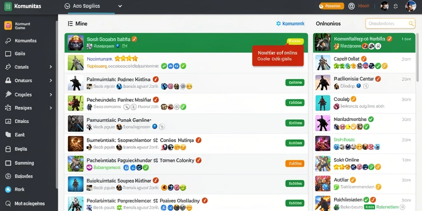Click orange badge next to Tolmen Colonkty
422x211 pixels.
click(199, 160)
